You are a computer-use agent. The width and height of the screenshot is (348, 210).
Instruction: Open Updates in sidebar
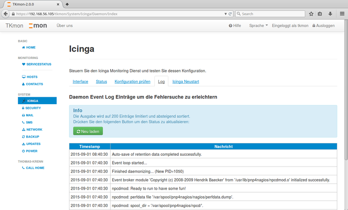point(31,144)
